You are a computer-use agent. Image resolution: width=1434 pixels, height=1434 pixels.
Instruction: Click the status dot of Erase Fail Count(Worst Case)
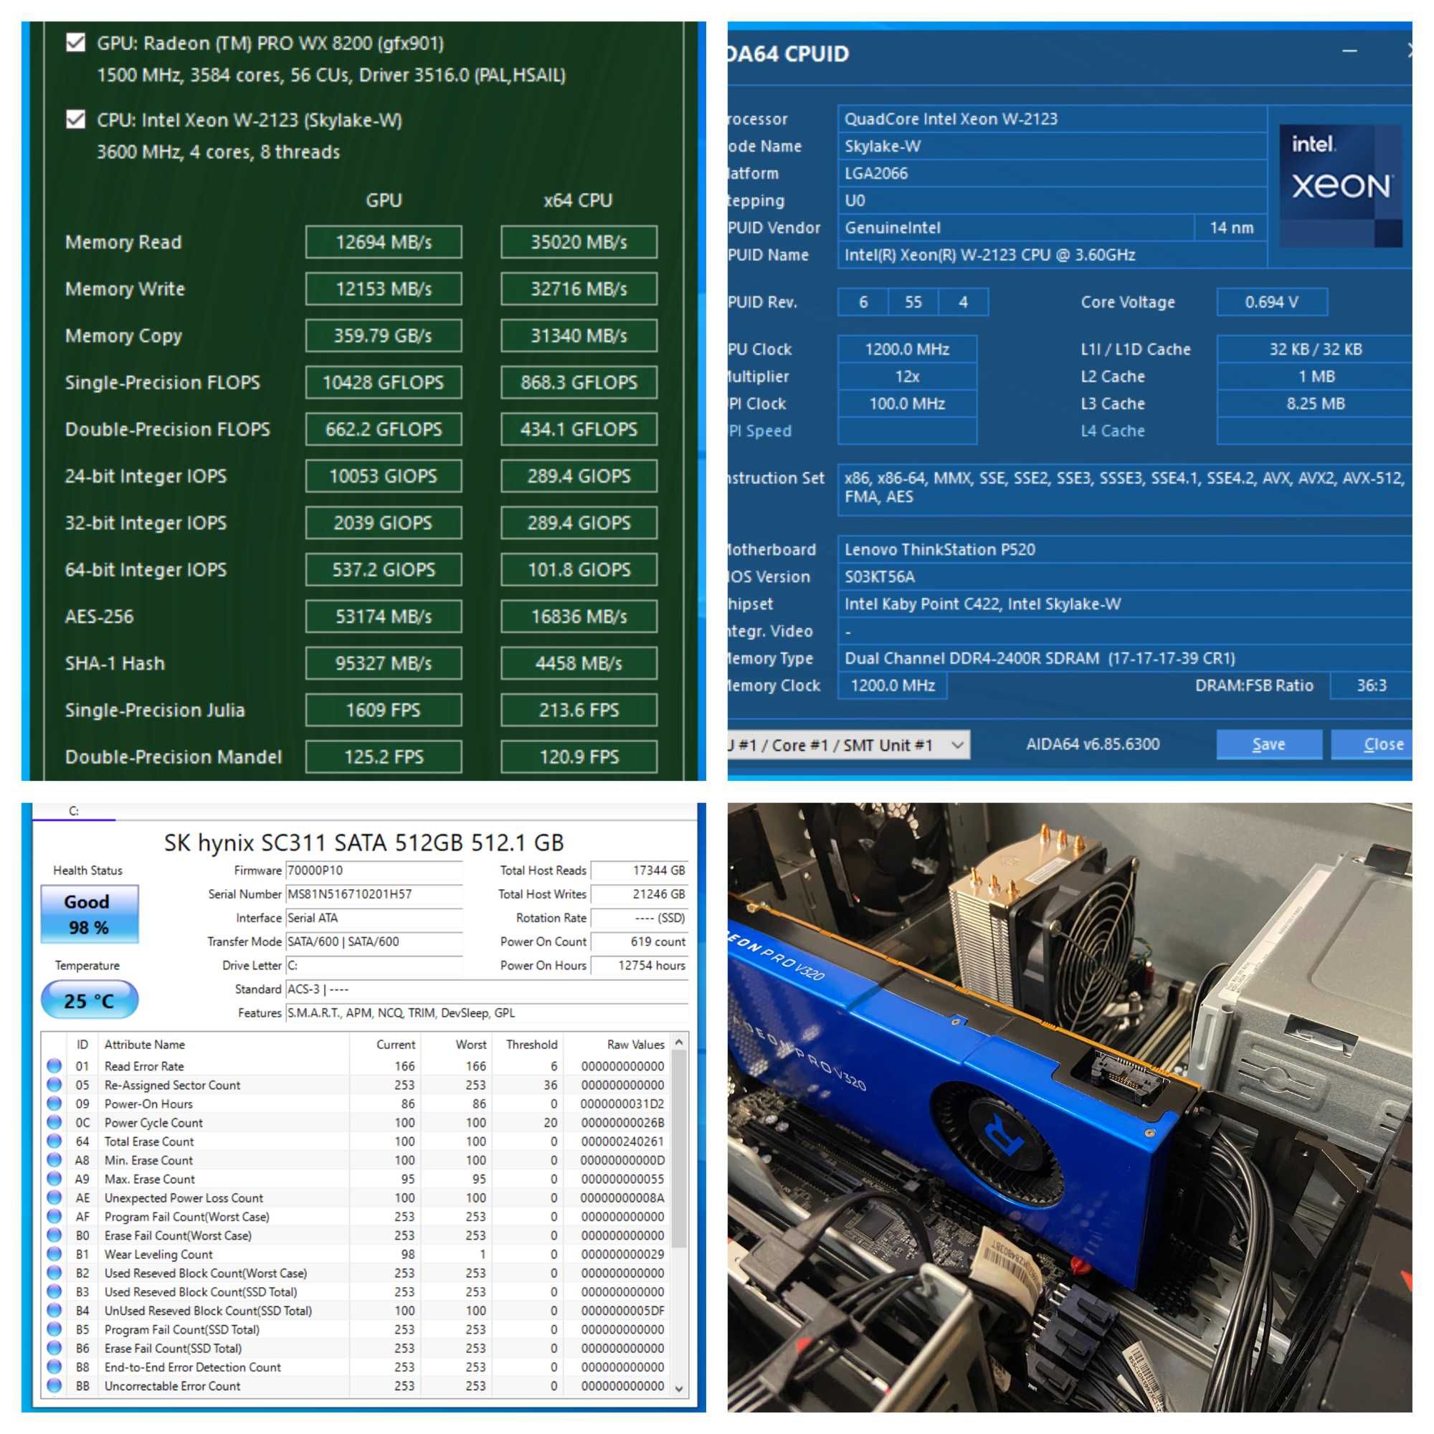[x=54, y=1235]
